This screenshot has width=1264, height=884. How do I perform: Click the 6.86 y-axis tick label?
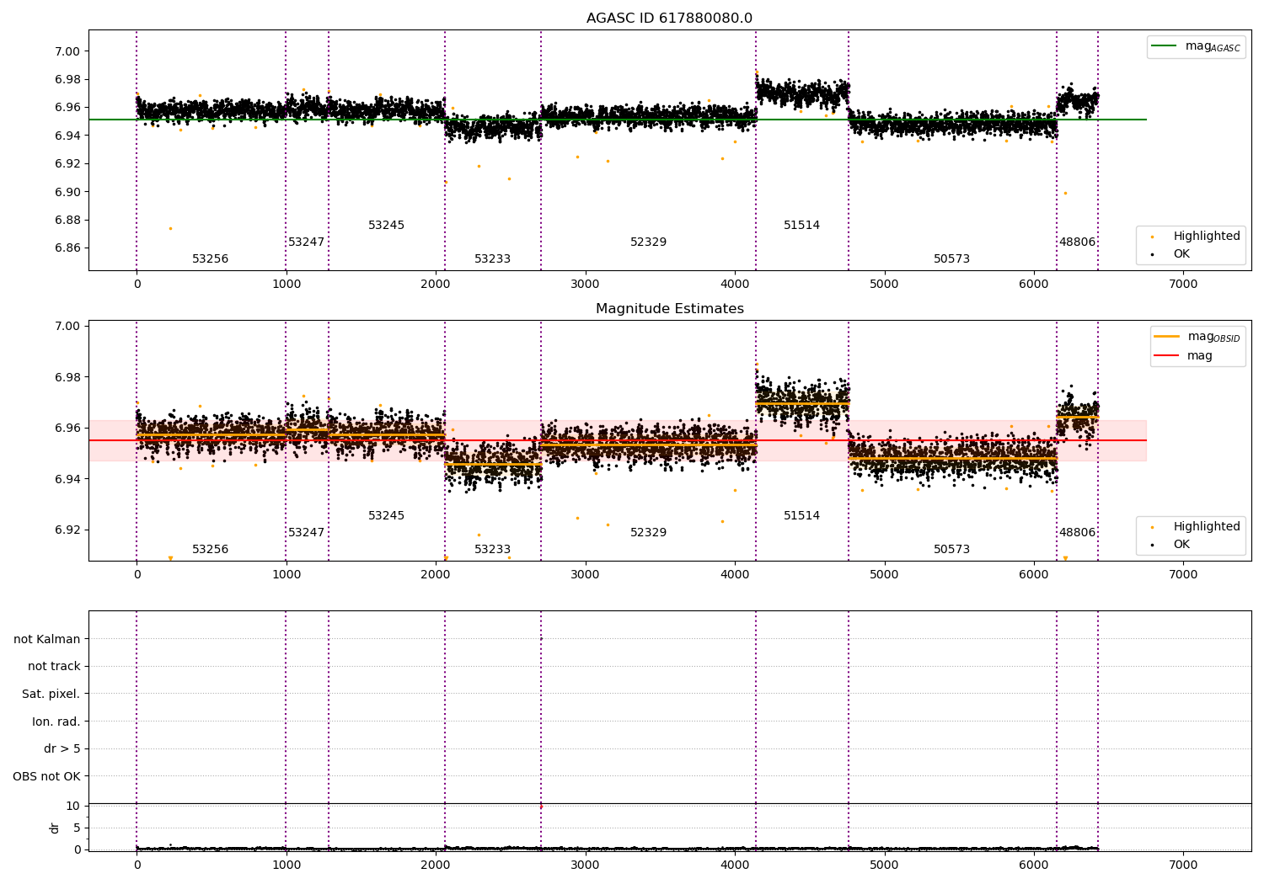point(67,248)
